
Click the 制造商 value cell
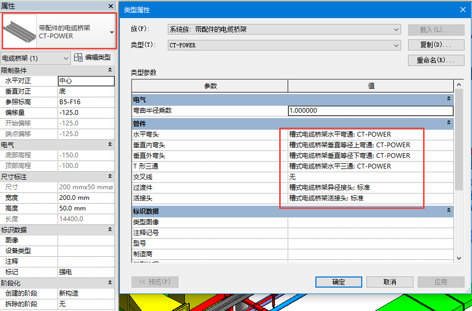(371, 254)
